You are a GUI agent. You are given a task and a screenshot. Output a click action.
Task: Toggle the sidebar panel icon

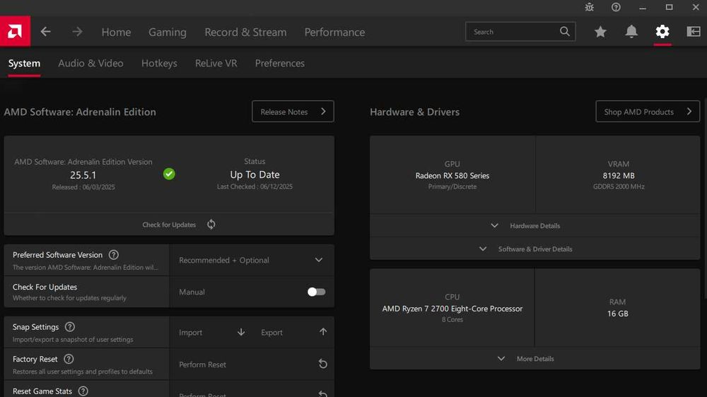click(x=693, y=32)
